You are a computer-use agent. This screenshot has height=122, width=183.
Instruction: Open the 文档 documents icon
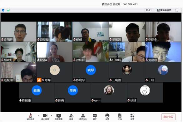coord(120,117)
